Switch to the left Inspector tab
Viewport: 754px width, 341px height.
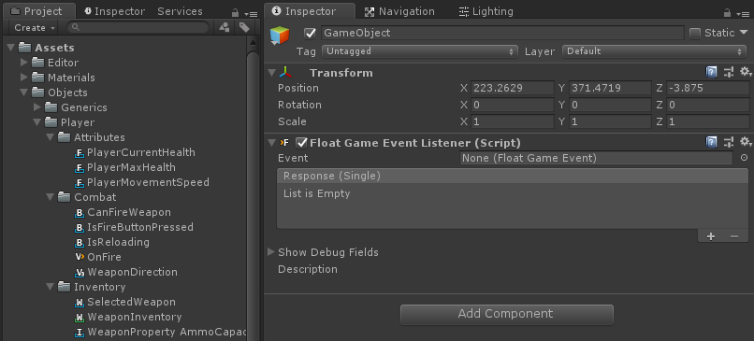click(x=114, y=11)
